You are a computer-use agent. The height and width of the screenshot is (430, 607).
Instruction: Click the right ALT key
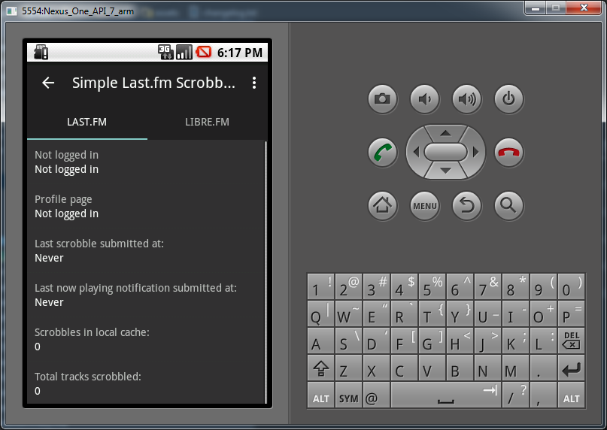572,395
